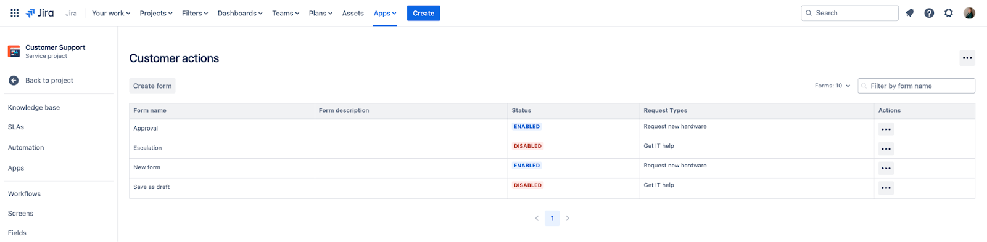
Task: Open Knowledge base in sidebar
Action: pyautogui.click(x=34, y=107)
